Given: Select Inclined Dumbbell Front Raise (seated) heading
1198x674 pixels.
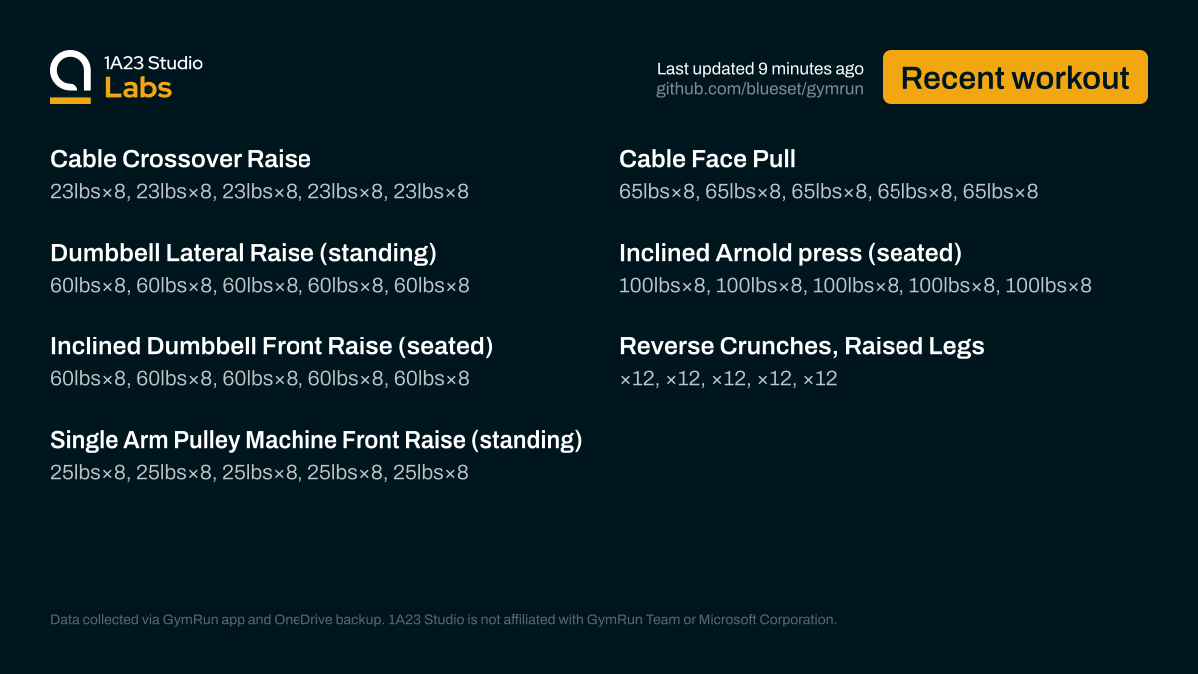Looking at the screenshot, I should click(x=272, y=346).
